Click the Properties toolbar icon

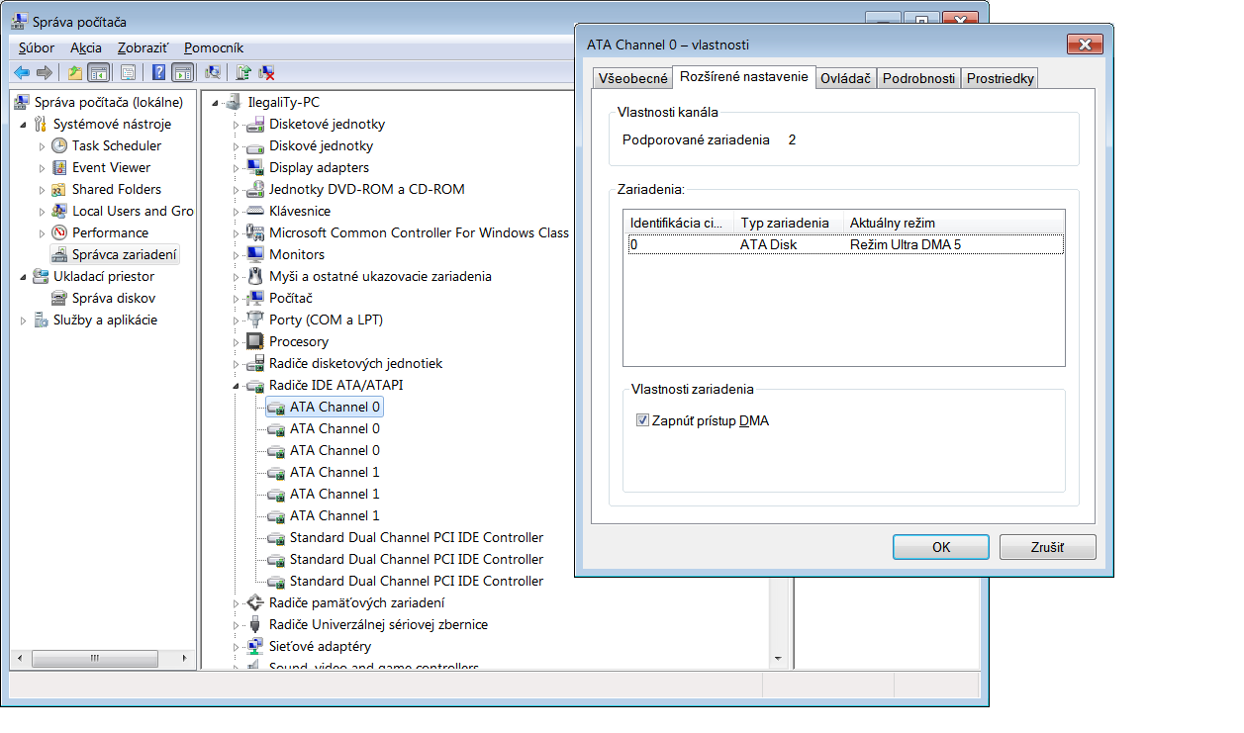[x=127, y=72]
